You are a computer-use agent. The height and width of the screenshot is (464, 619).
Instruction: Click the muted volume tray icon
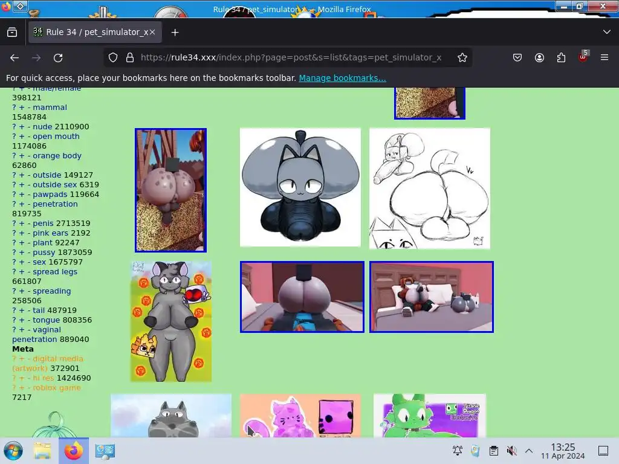tap(511, 451)
